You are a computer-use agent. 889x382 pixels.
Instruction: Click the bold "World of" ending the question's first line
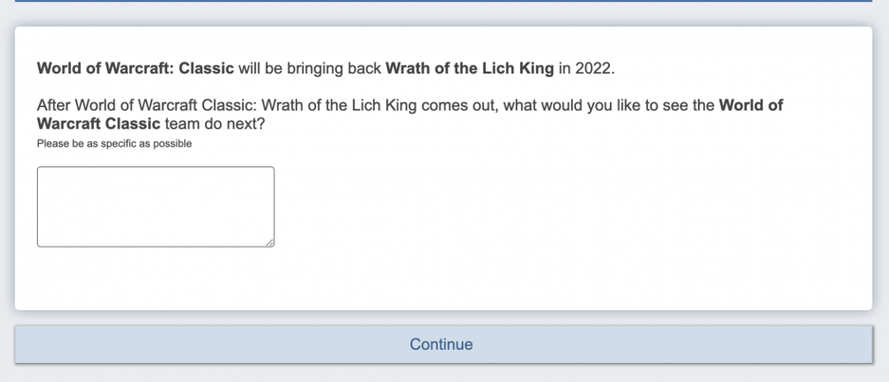pyautogui.click(x=750, y=105)
